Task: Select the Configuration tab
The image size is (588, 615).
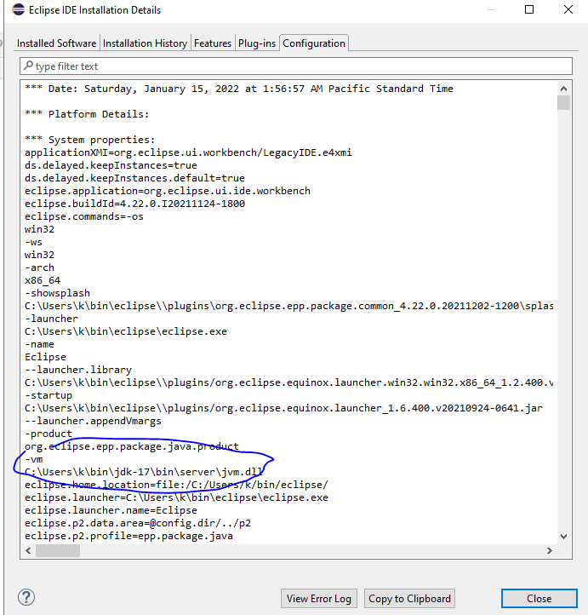Action: 314,43
